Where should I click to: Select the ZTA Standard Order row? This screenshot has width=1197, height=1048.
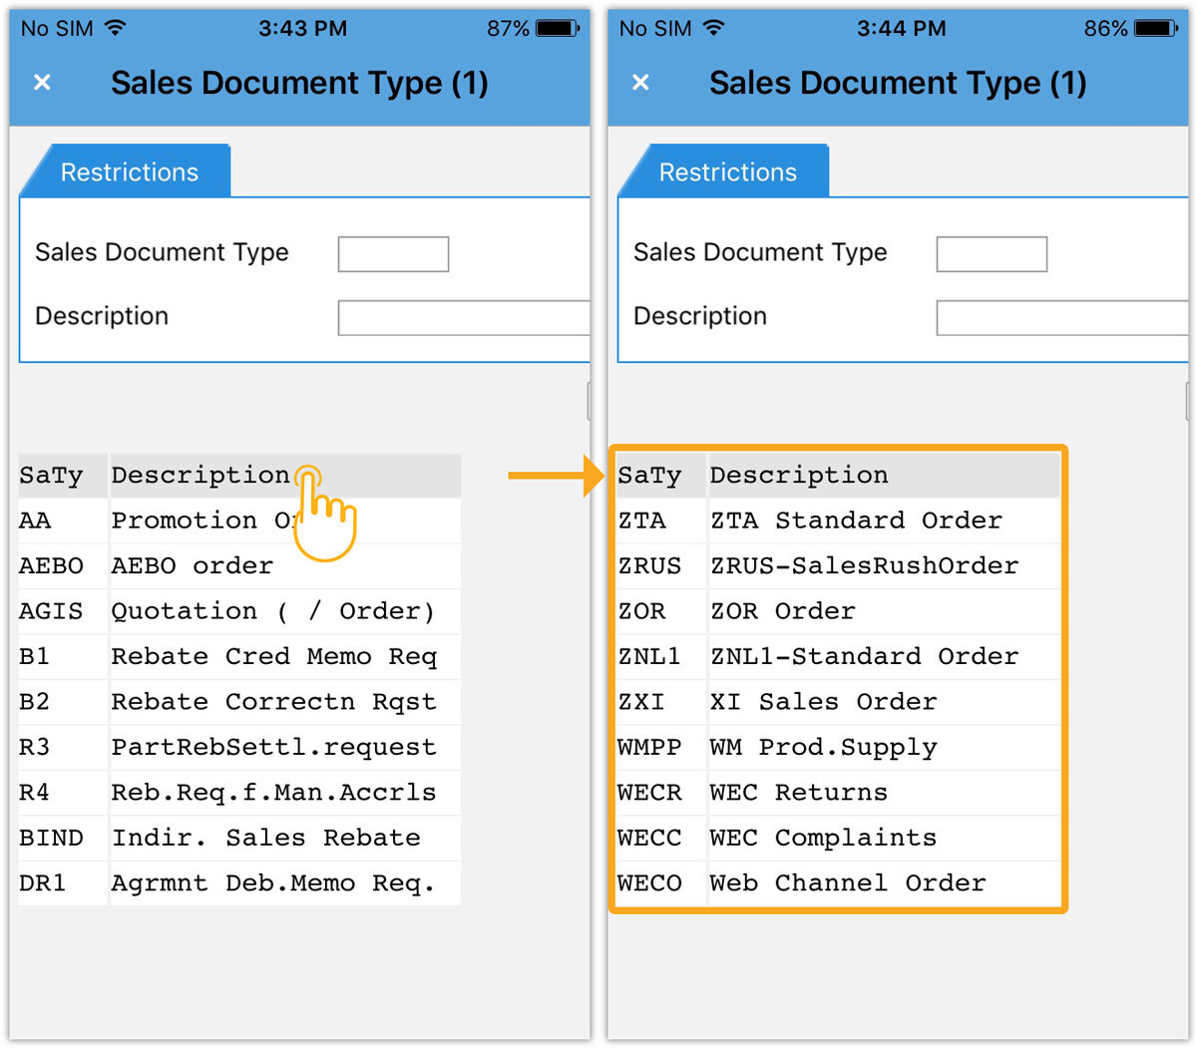855,521
